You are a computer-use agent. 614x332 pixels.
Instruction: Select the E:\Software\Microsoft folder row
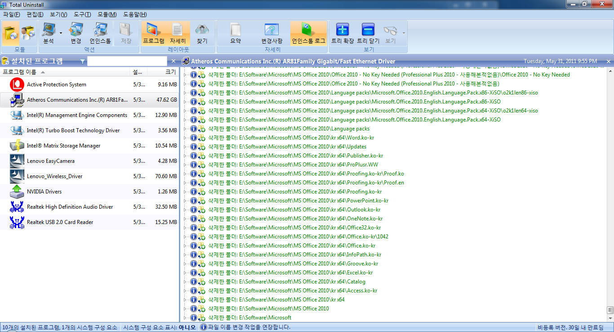(249, 318)
